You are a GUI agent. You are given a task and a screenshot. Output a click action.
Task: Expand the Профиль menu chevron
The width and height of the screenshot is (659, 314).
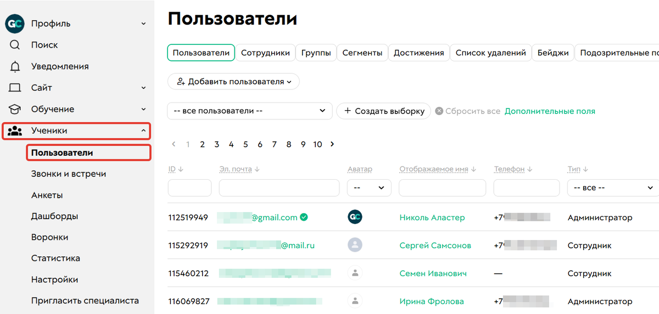click(x=143, y=24)
